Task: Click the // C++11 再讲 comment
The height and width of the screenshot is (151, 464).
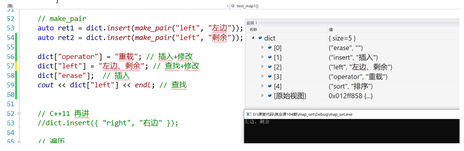Action: (x=64, y=114)
